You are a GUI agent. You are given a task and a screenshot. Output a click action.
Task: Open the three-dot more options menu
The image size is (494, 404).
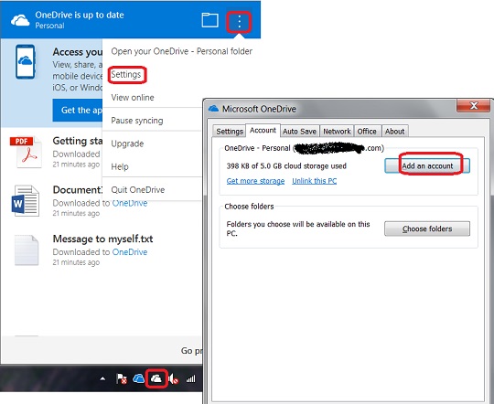pos(239,22)
